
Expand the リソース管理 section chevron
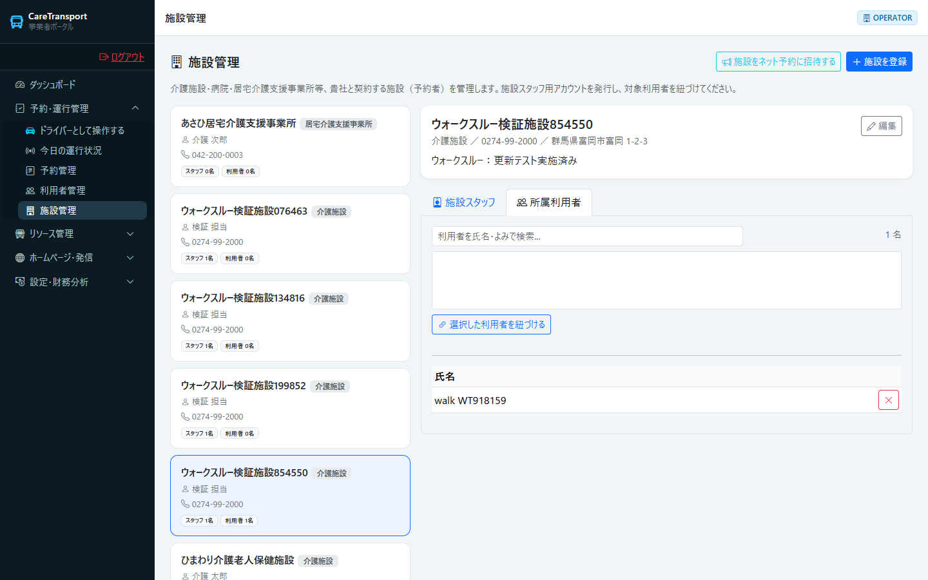130,234
